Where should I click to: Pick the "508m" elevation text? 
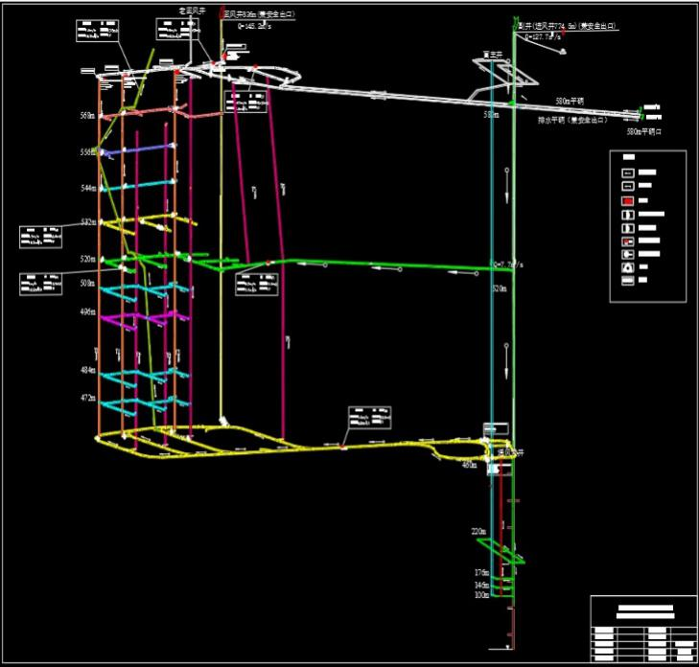(87, 283)
